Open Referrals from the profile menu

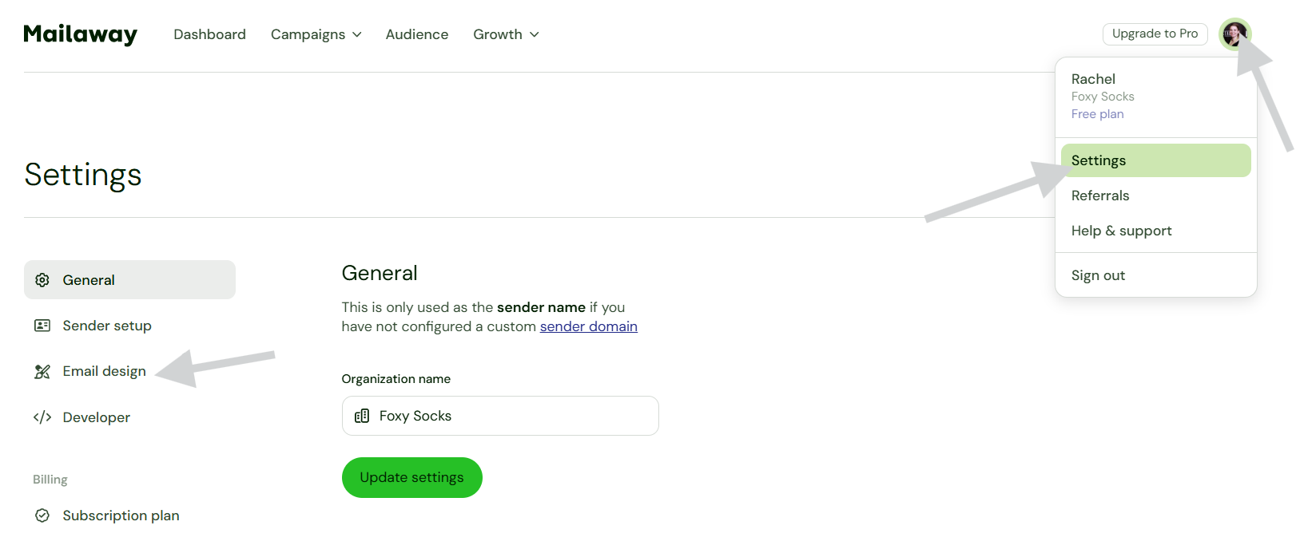click(x=1100, y=196)
